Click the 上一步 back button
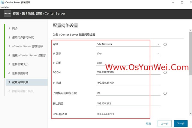The width and height of the screenshot is (192, 128). pos(165,124)
